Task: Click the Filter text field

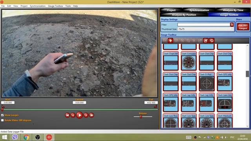Action: tap(204, 25)
